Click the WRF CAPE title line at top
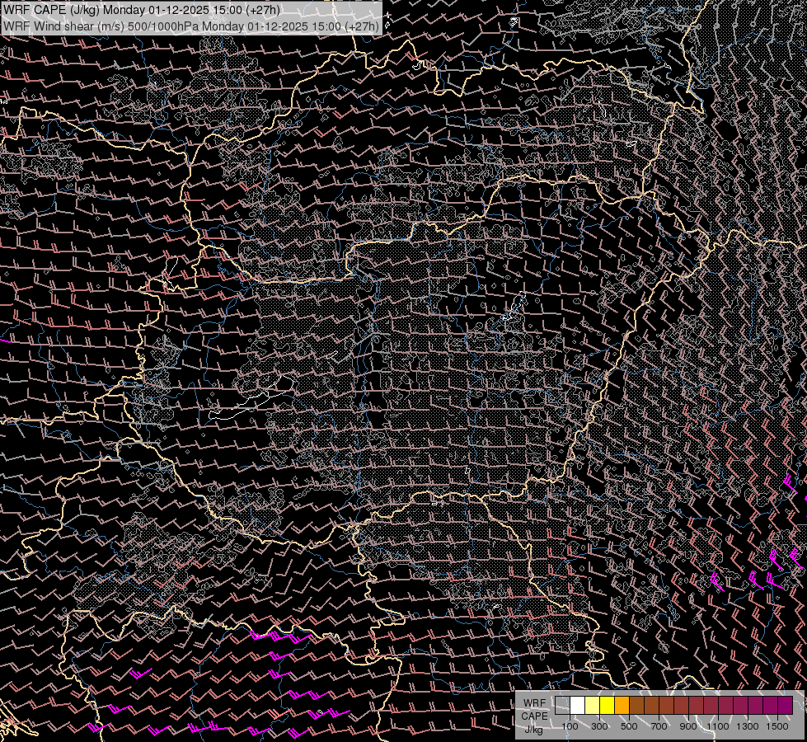This screenshot has width=807, height=742. 142,9
